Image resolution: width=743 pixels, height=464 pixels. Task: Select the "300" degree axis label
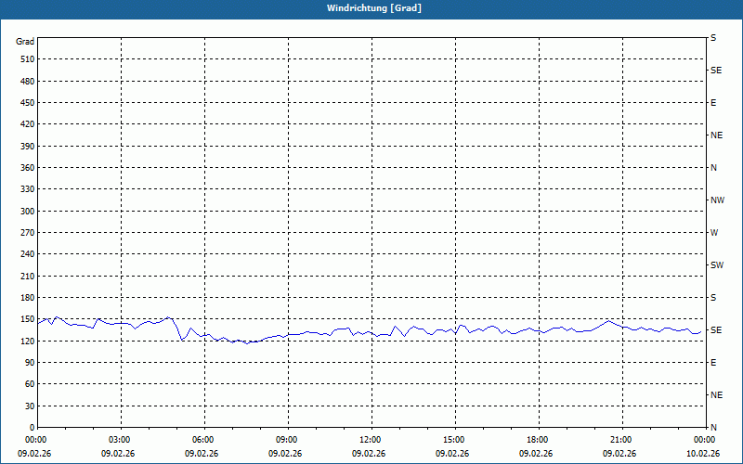click(x=28, y=212)
